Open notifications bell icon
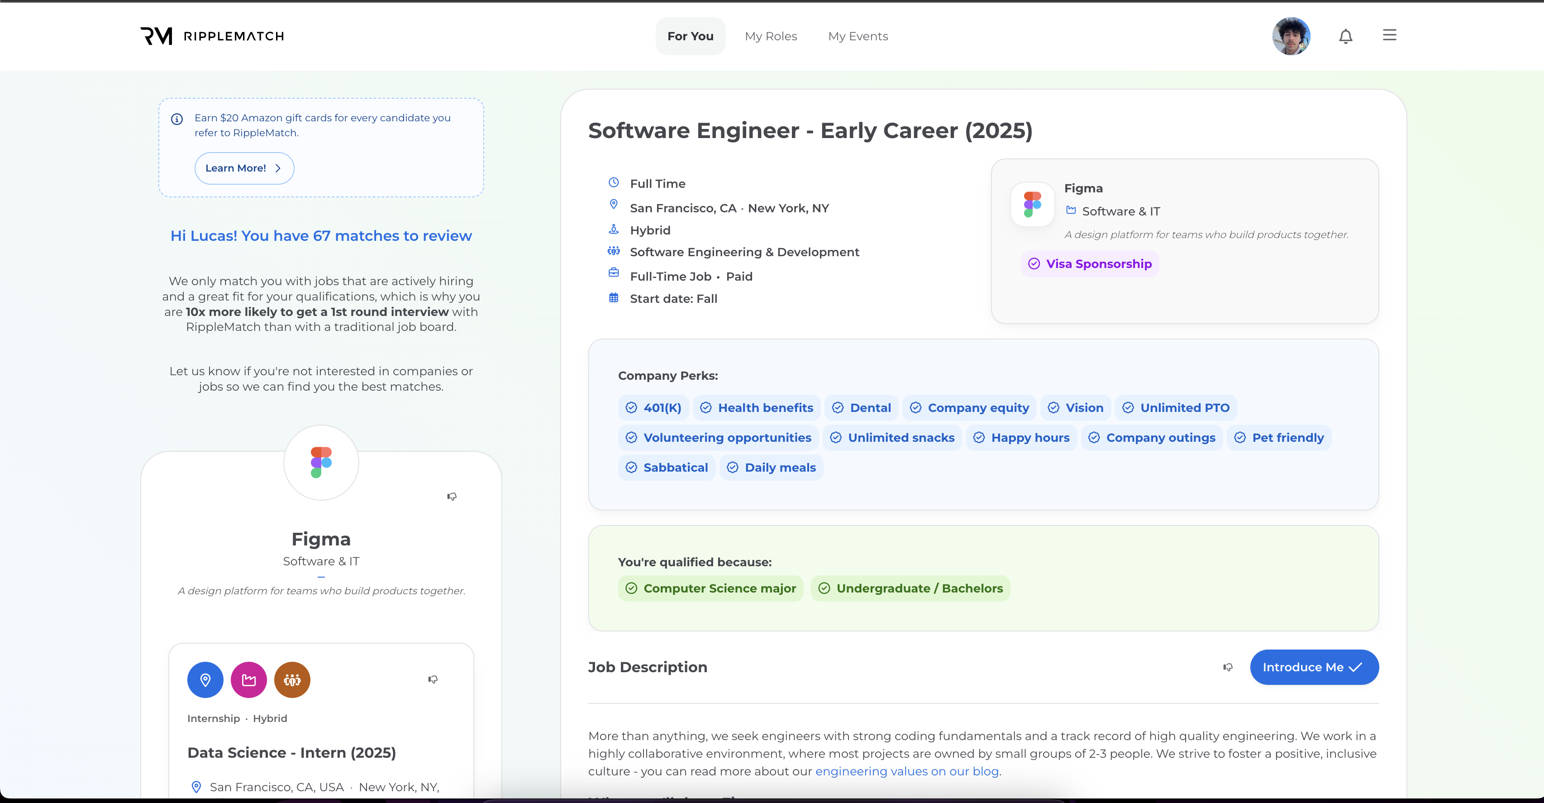The width and height of the screenshot is (1544, 803). (1346, 36)
